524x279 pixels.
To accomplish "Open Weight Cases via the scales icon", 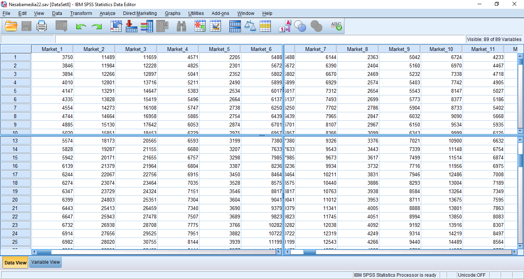I will click(x=250, y=26).
